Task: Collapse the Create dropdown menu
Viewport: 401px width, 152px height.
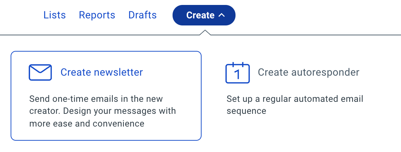Action: coord(204,15)
